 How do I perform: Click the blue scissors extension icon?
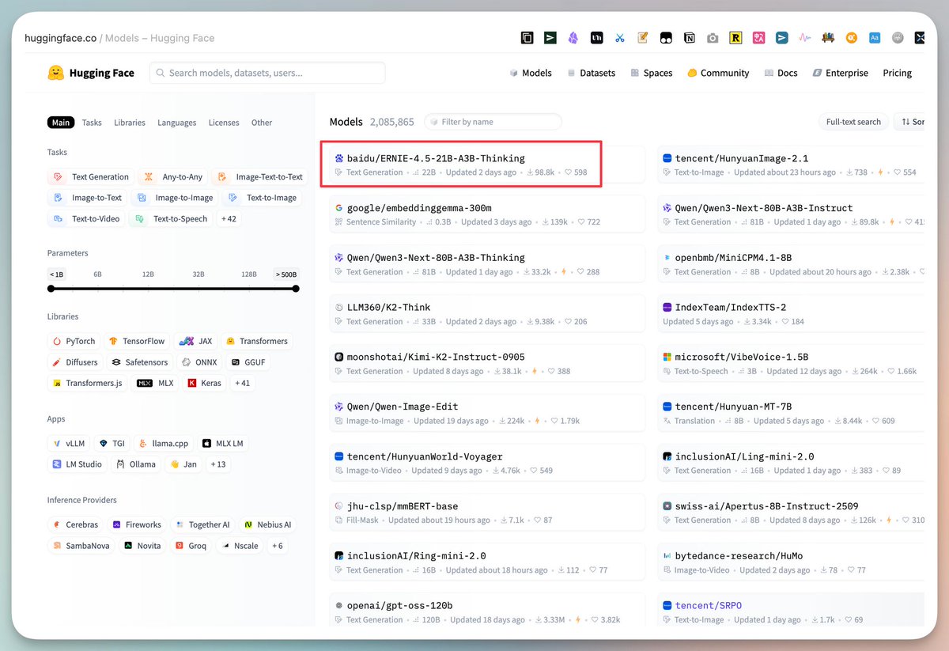[x=619, y=37]
